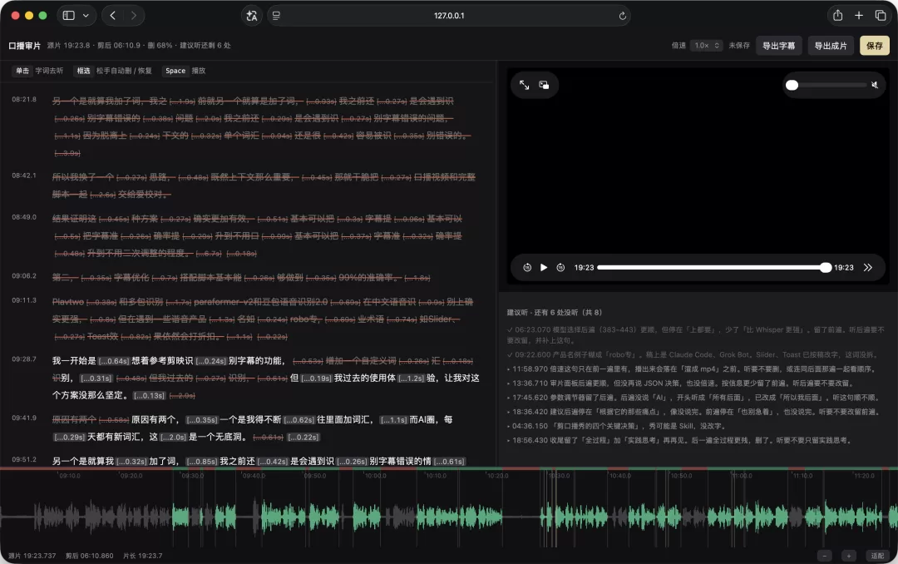Viewport: 898px width, 564px height.
Task: Click waveform ruler mark 09:30.0
Action: pyautogui.click(x=192, y=476)
